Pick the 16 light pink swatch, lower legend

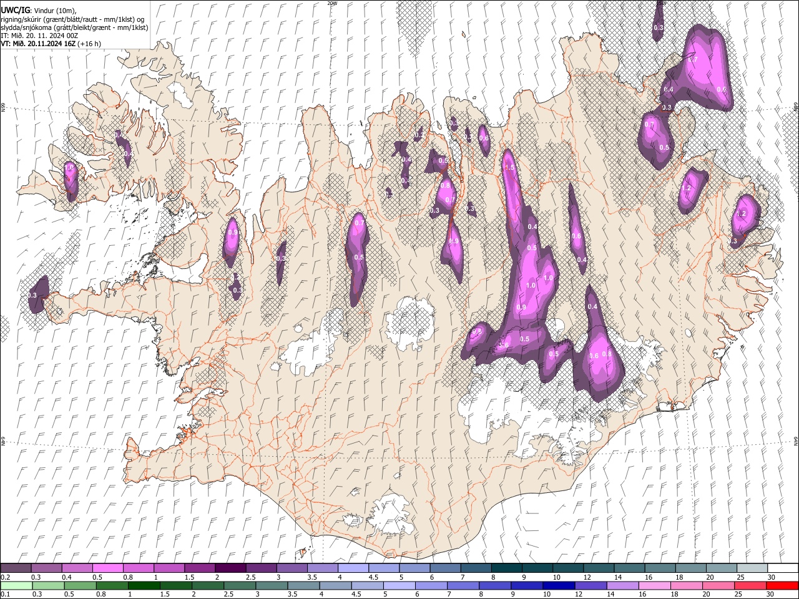[x=655, y=585]
